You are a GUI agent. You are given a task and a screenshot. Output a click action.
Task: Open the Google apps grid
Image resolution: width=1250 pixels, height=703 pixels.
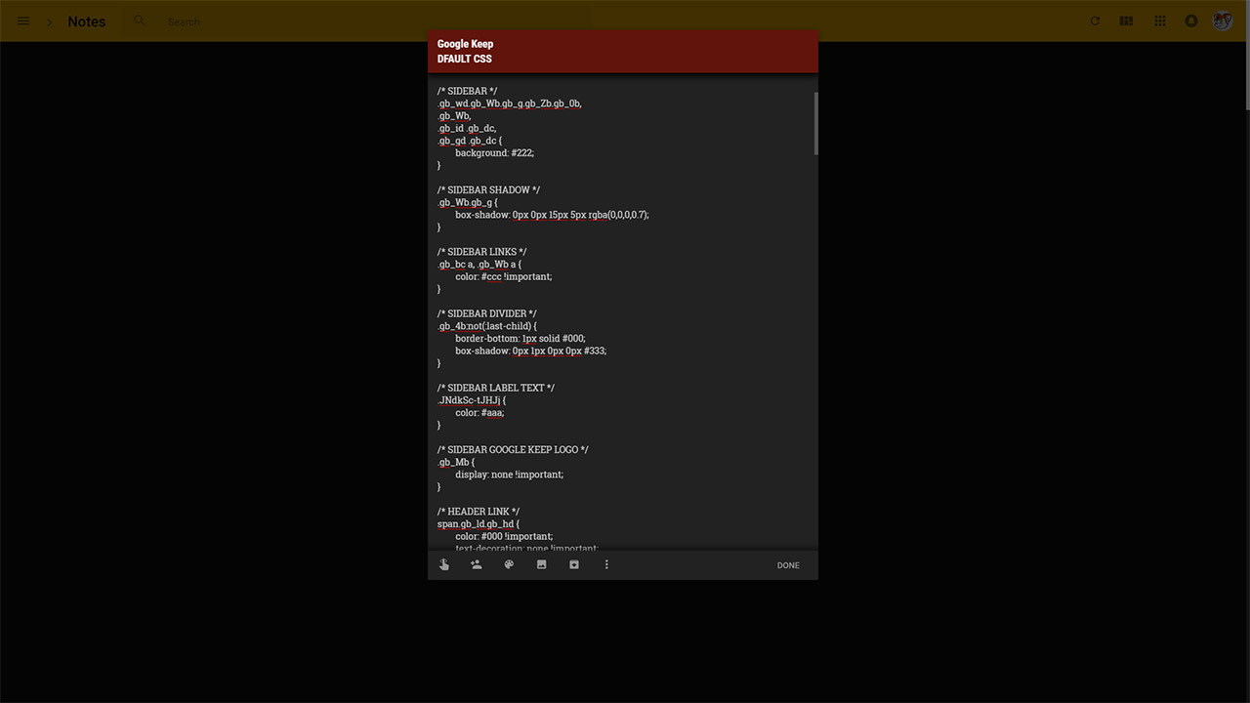tap(1160, 21)
